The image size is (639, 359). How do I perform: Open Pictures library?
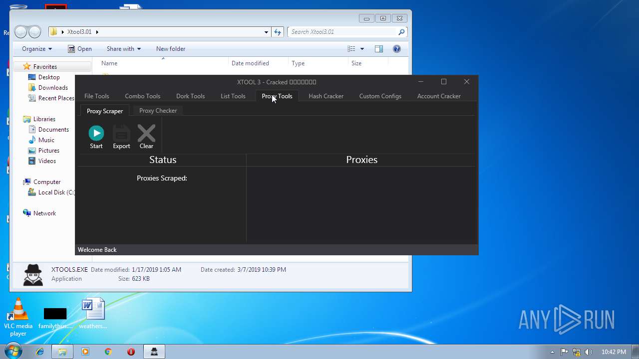point(48,151)
